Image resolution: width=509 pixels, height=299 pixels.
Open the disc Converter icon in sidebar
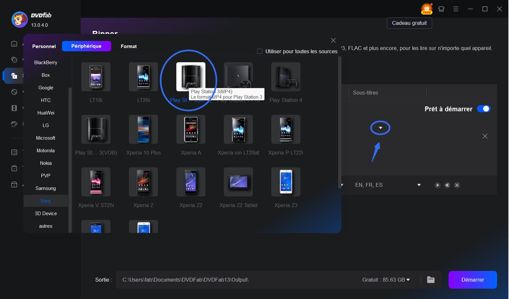14,92
